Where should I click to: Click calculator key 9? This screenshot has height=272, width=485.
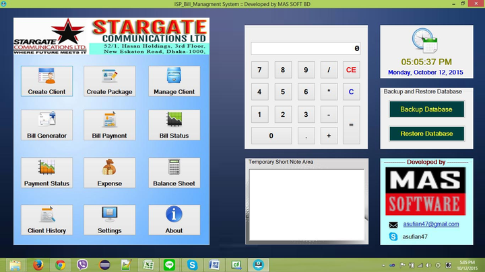tap(306, 70)
